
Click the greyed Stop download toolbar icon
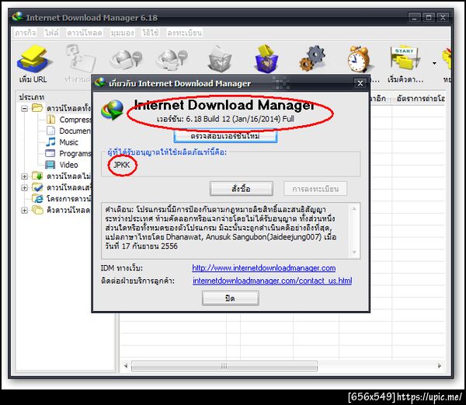[x=126, y=59]
